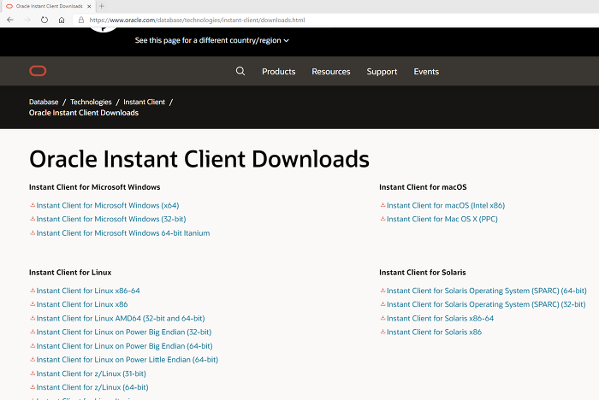Click the Instant Client for Microsoft Windows heading
The width and height of the screenshot is (599, 400).
click(95, 187)
